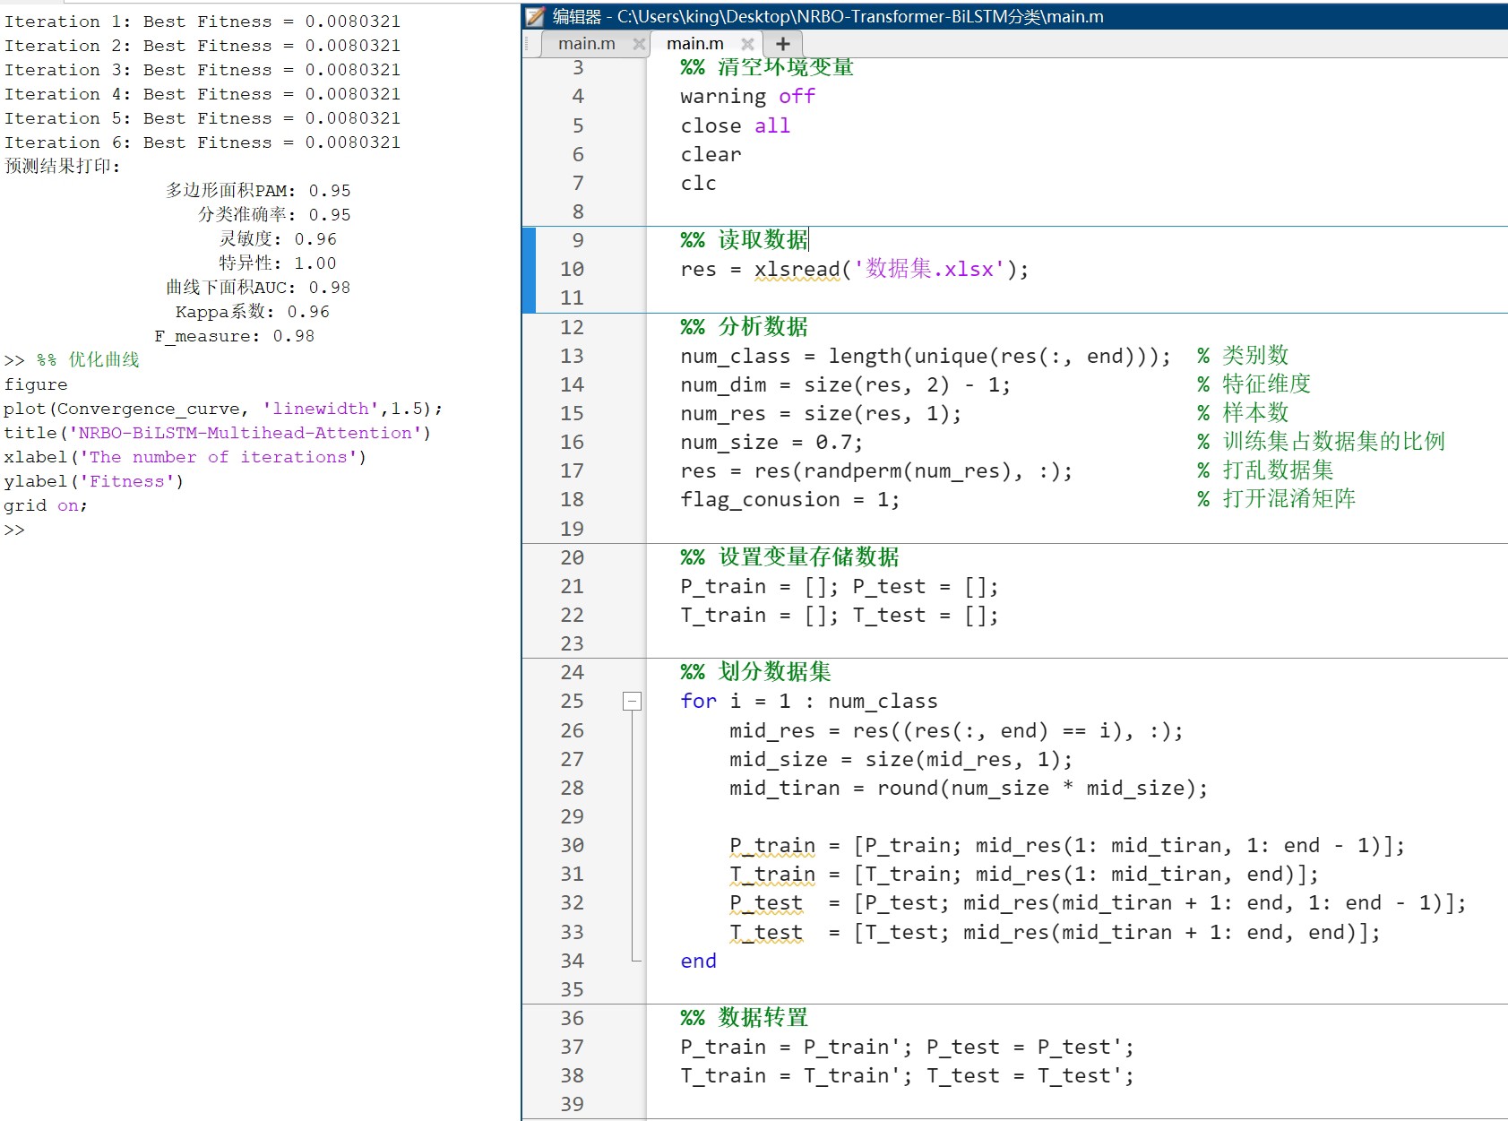1508x1121 pixels.
Task: Click the blue execution marker beside line 9
Action: pyautogui.click(x=529, y=240)
